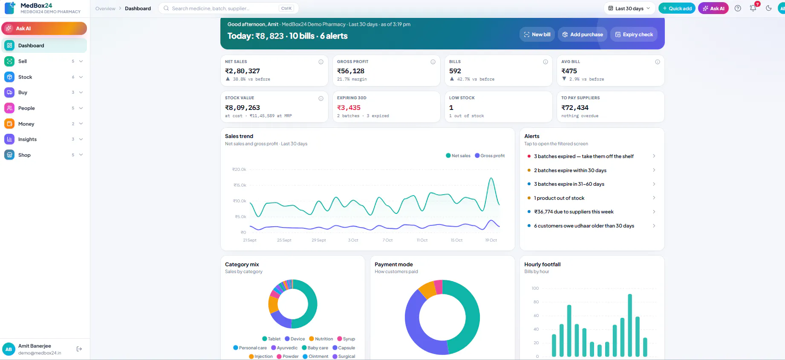Toggle Tablet category in legend
785x360 pixels.
click(271, 339)
